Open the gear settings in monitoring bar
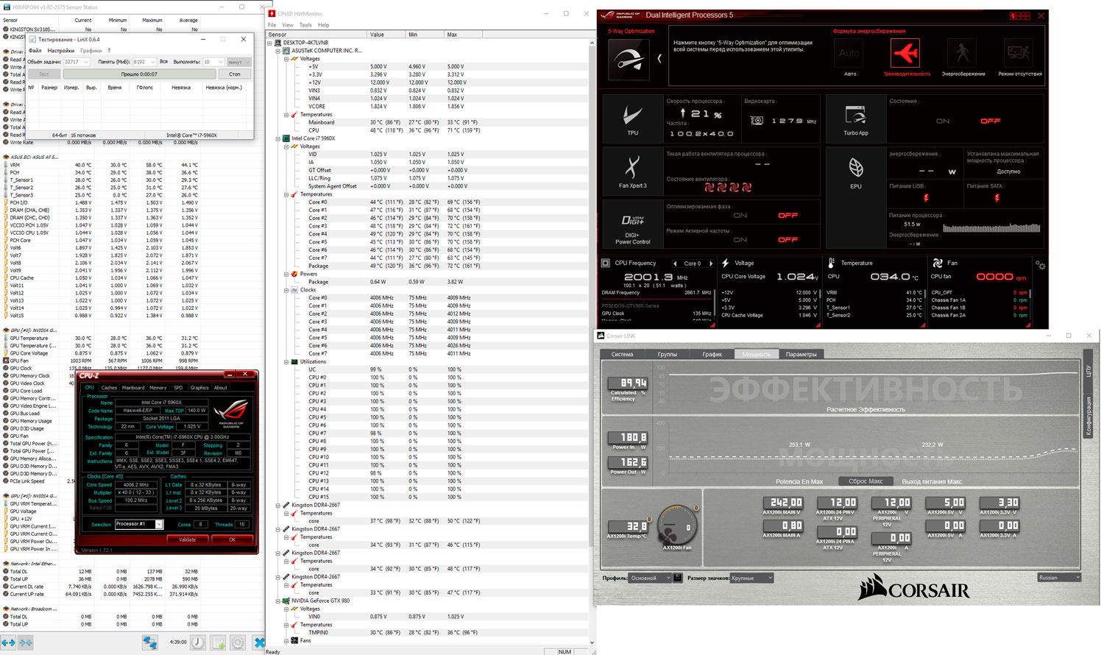The image size is (1104, 655). click(1040, 265)
